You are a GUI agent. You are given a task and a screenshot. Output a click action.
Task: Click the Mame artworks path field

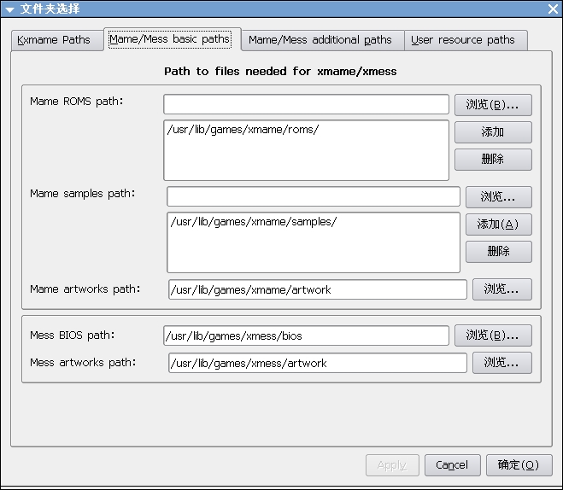pyautogui.click(x=318, y=289)
